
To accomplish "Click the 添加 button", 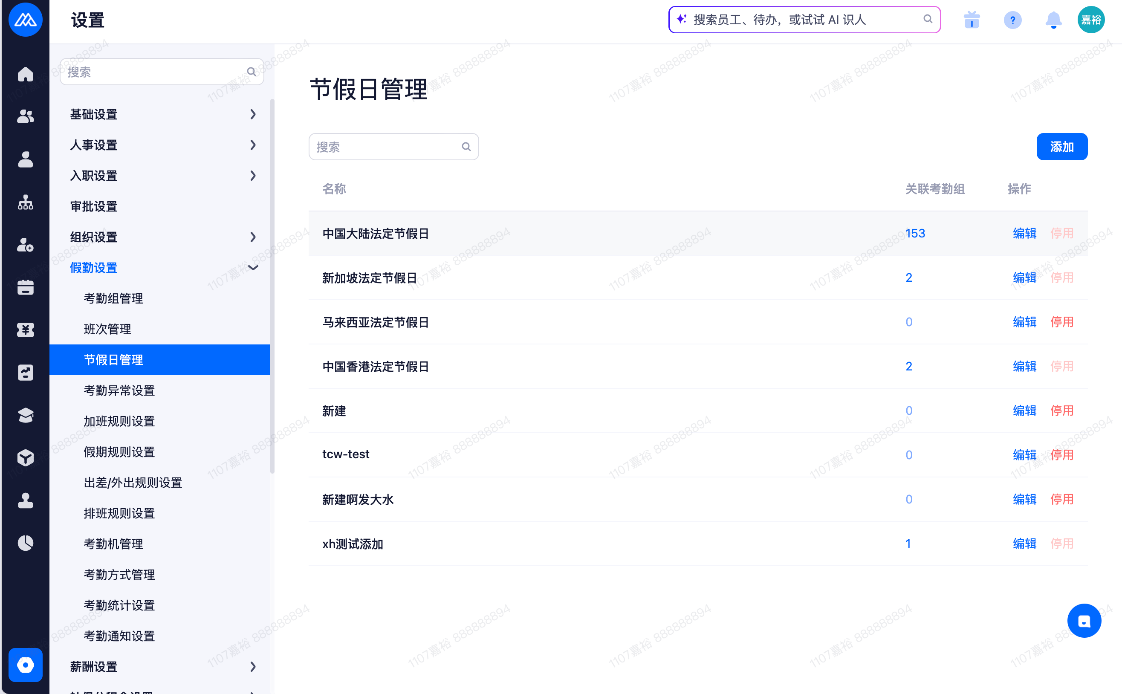I will click(1061, 147).
